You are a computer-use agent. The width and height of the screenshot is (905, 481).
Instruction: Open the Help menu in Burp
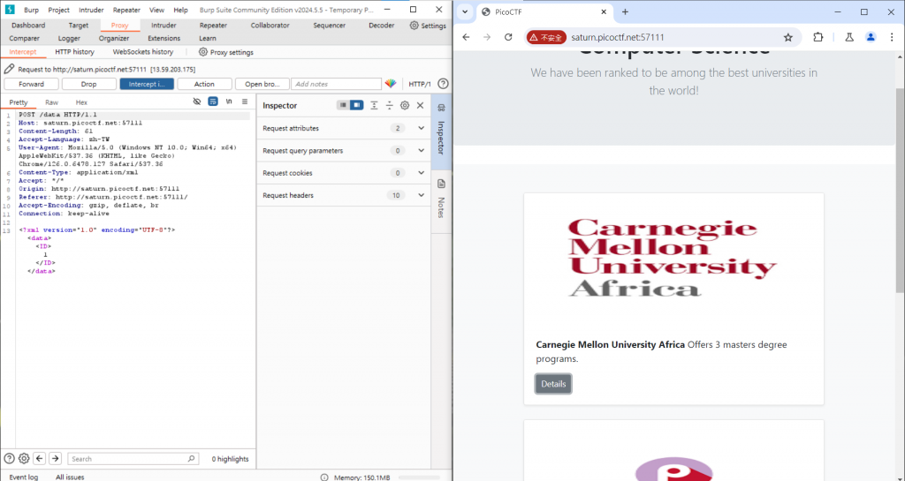pos(180,10)
